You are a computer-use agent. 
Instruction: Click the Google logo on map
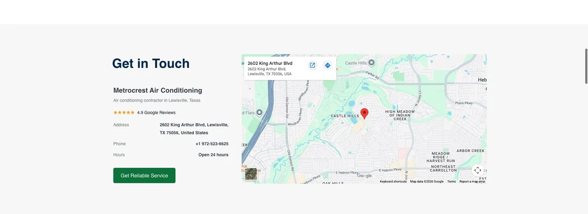coord(364,175)
